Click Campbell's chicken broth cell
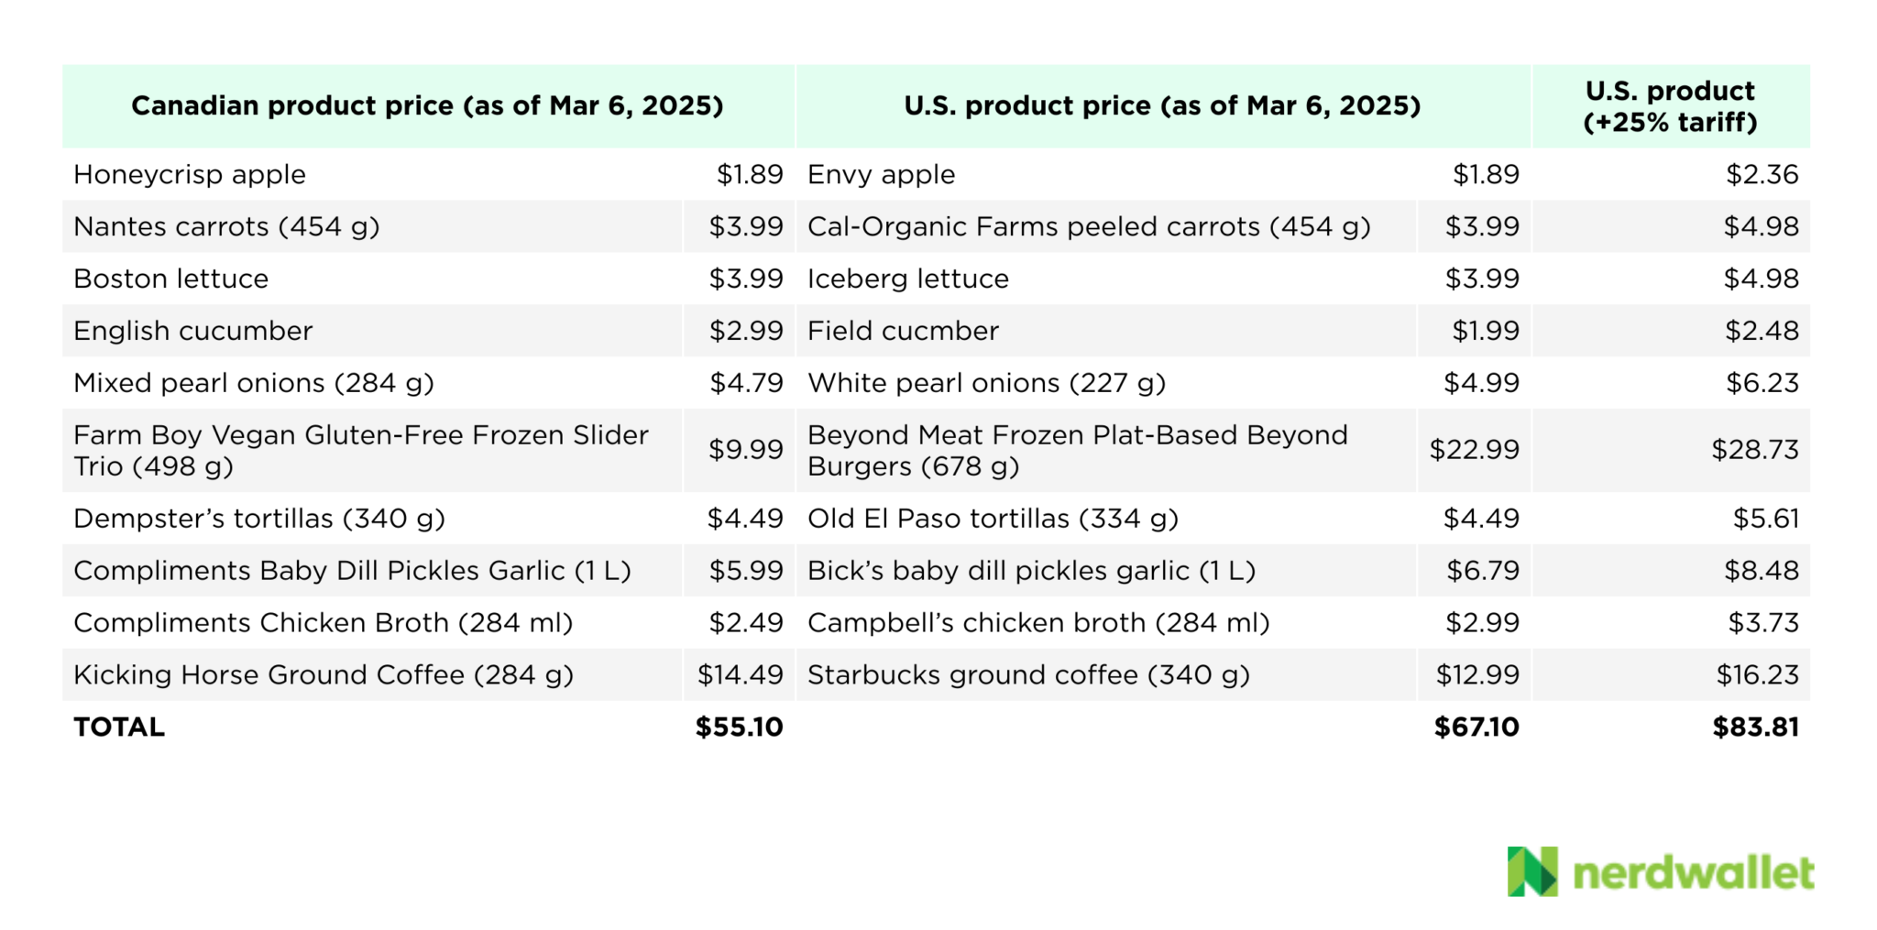 (x=1038, y=623)
